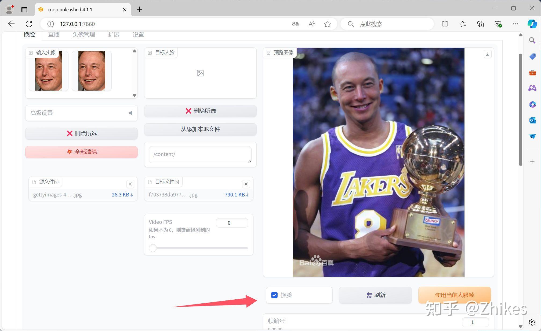
Task: Add a sidebar app with the plus icon
Action: point(532,162)
